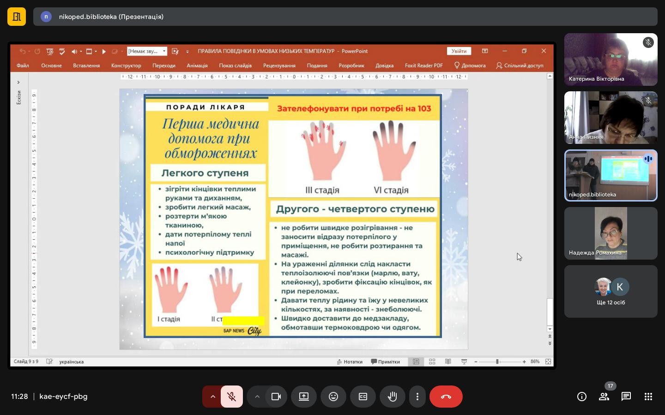This screenshot has width=665, height=415.
Task: Open the participants list showing 17 people
Action: click(x=604, y=397)
